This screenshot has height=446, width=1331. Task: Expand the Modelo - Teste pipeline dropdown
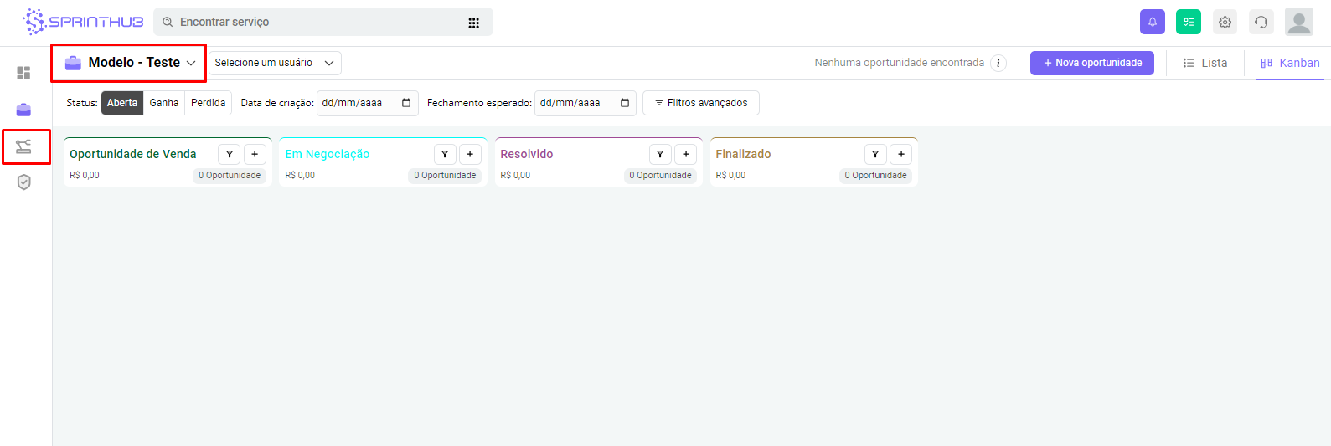(x=130, y=63)
